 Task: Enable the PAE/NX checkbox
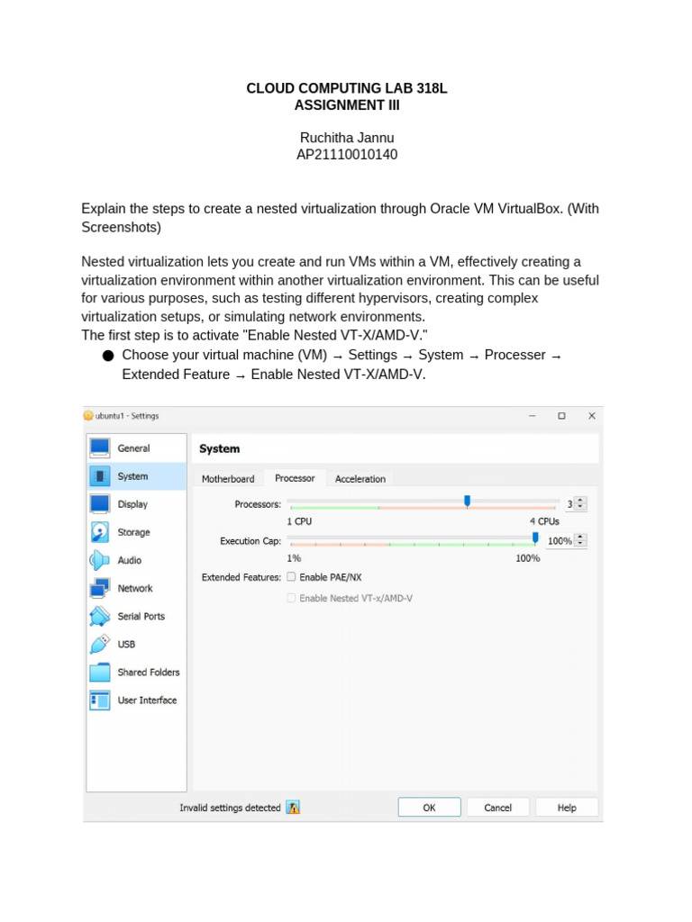291,577
